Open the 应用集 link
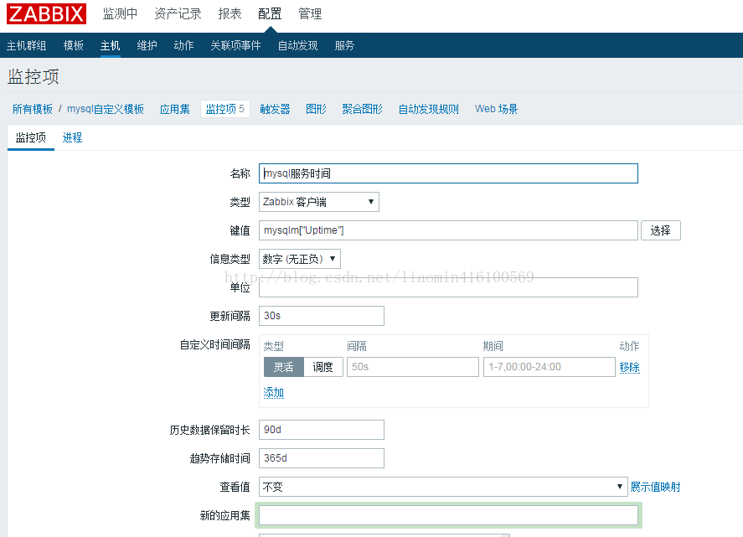The width and height of the screenshot is (743, 537). click(174, 109)
